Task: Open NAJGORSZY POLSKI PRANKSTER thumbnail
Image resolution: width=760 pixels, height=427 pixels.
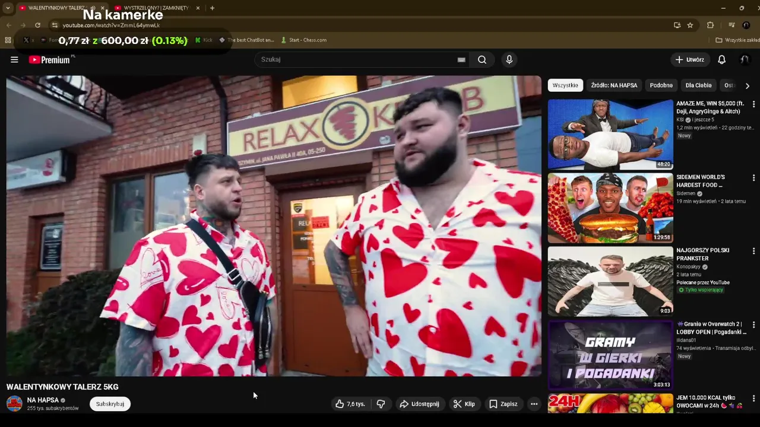Action: click(610, 281)
